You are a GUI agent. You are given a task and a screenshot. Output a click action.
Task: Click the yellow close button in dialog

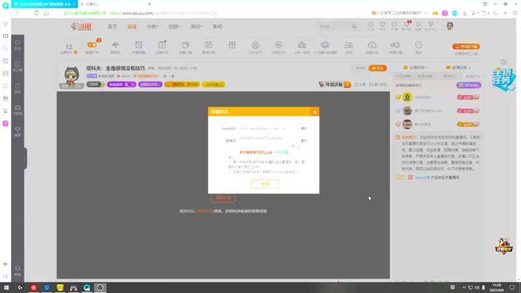tap(265, 184)
